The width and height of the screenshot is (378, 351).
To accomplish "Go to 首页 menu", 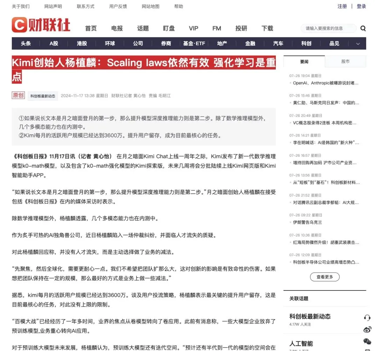I will 91,28.
